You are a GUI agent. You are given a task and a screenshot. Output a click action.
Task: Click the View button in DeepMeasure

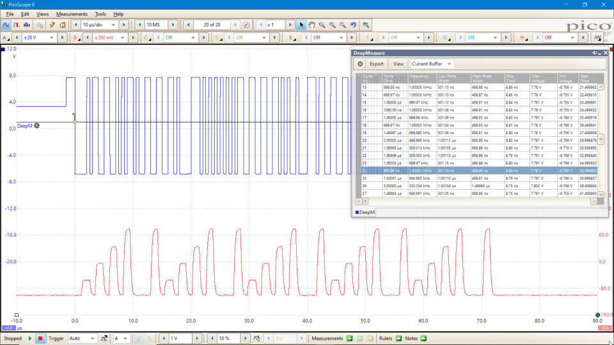click(398, 64)
